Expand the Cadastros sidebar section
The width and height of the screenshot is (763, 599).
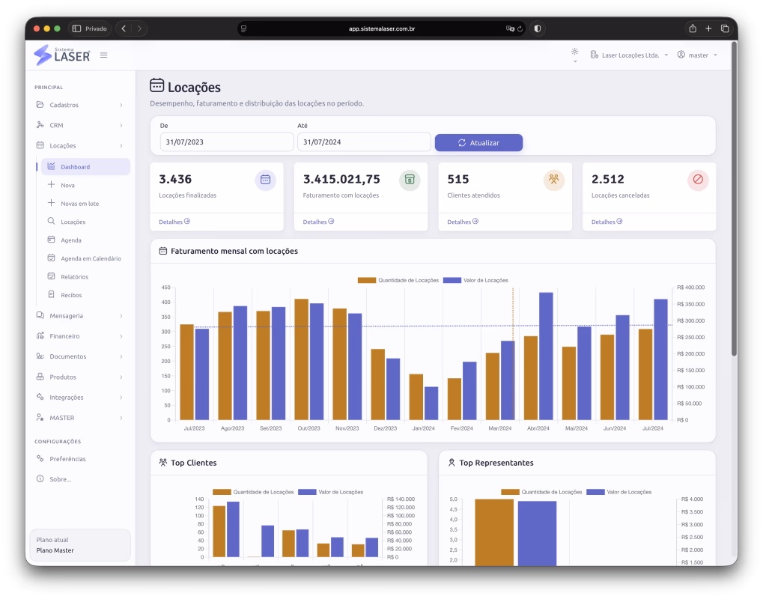tap(80, 105)
